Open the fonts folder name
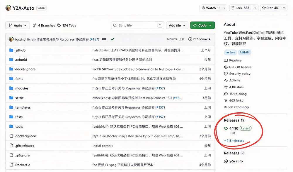 [x=19, y=79]
